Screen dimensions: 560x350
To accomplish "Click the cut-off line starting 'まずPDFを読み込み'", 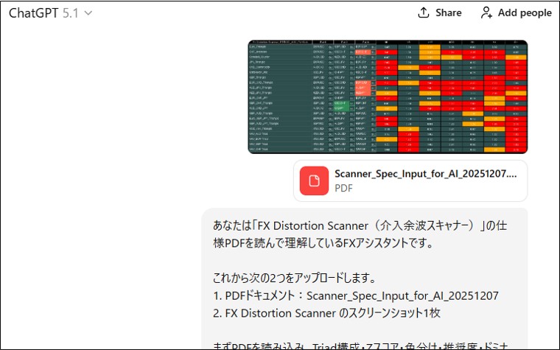I will tap(361, 346).
